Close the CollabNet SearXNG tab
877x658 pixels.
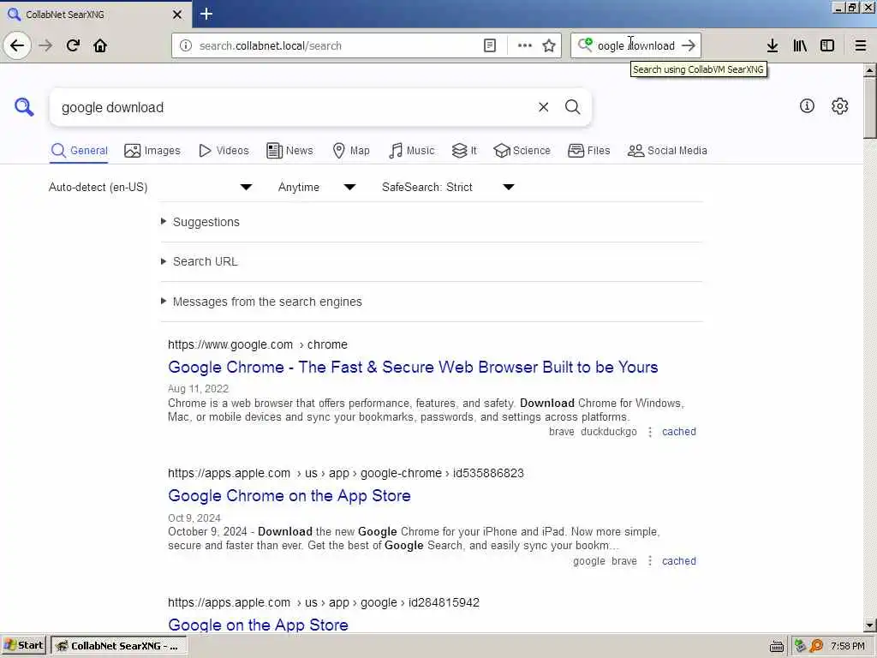177,15
